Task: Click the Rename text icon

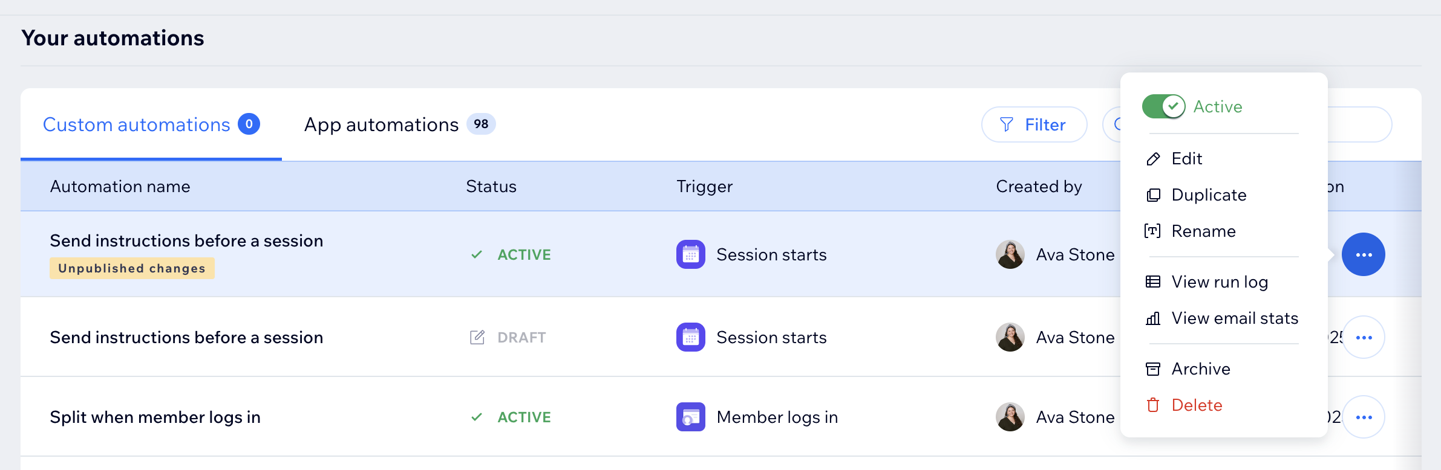Action: point(1152,231)
